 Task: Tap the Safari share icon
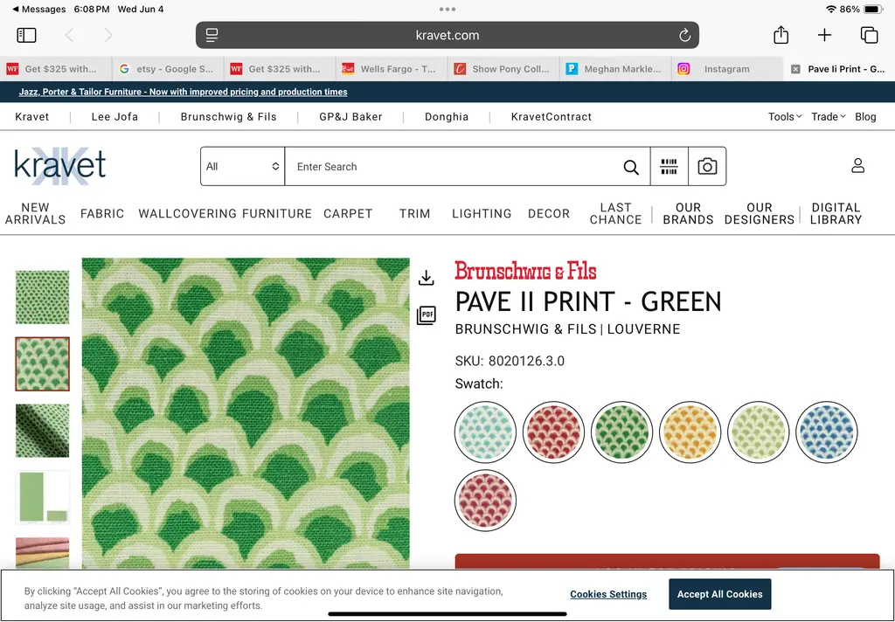(781, 35)
